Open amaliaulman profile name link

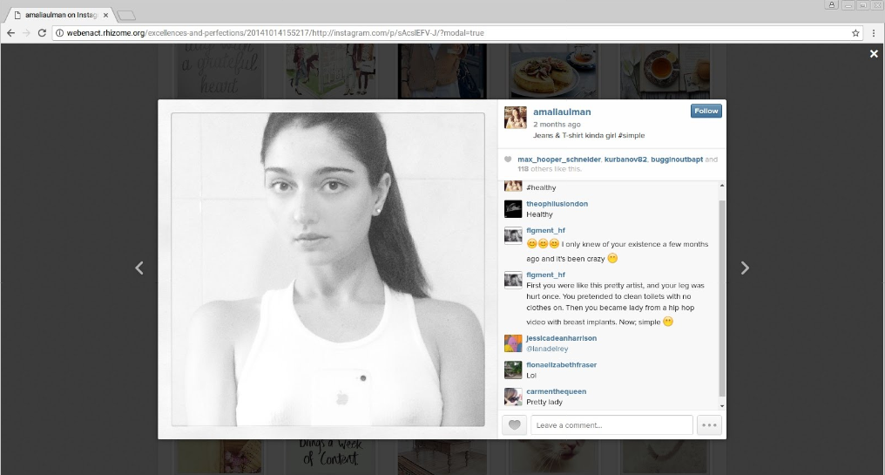(x=562, y=112)
